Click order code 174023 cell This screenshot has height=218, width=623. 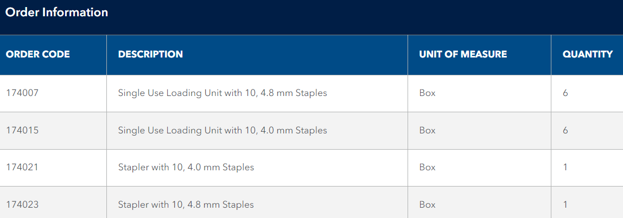coord(22,204)
